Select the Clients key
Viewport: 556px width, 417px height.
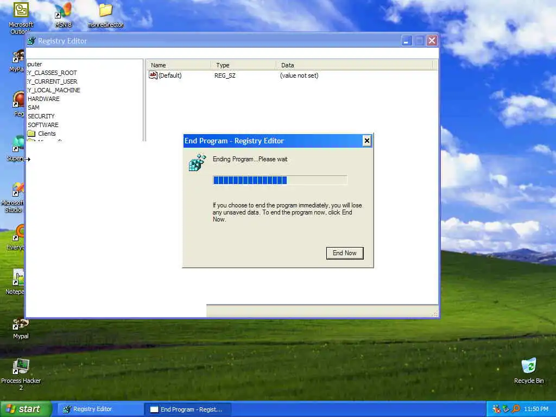47,134
